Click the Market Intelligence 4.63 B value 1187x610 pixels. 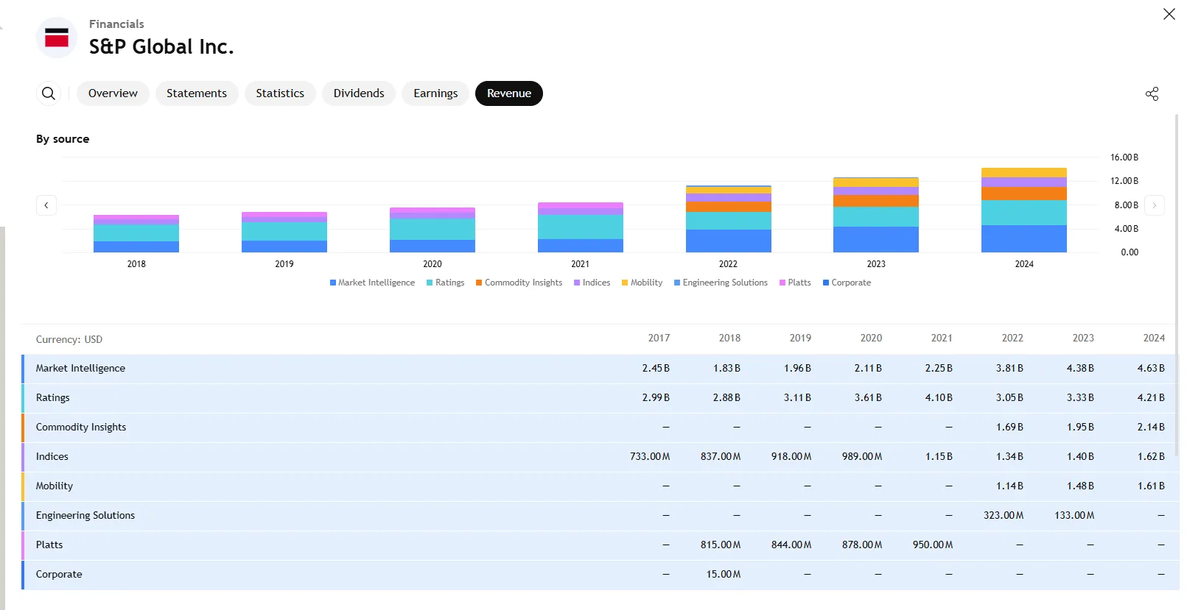pos(1151,369)
